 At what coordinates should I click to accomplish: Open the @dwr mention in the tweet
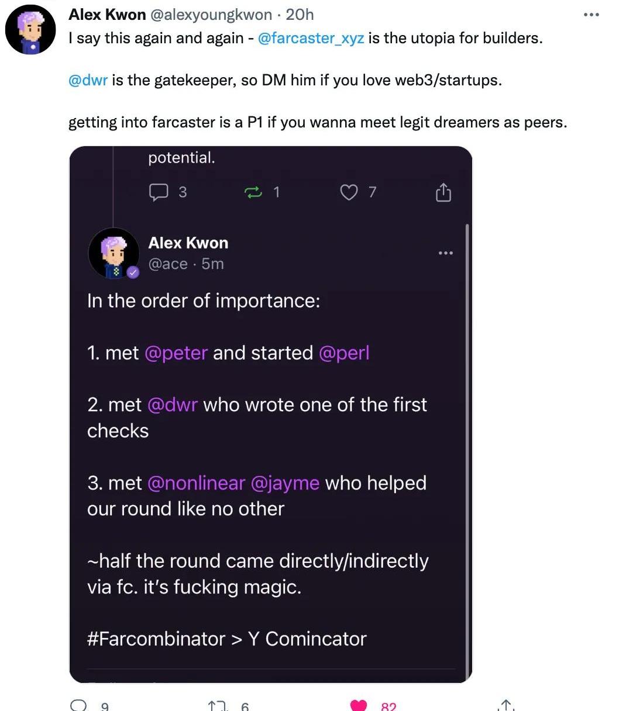(88, 80)
